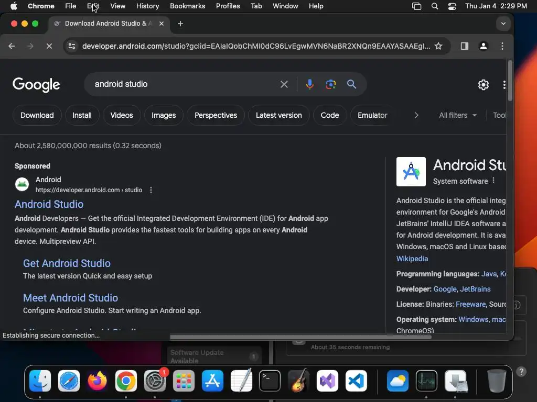Open a new tab with the plus button
This screenshot has height=402, width=537.
pos(180,24)
